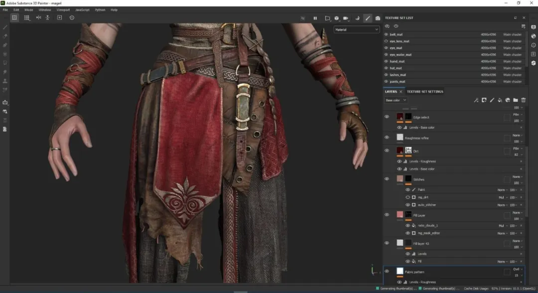Add a folder in the layers panel

[516, 100]
